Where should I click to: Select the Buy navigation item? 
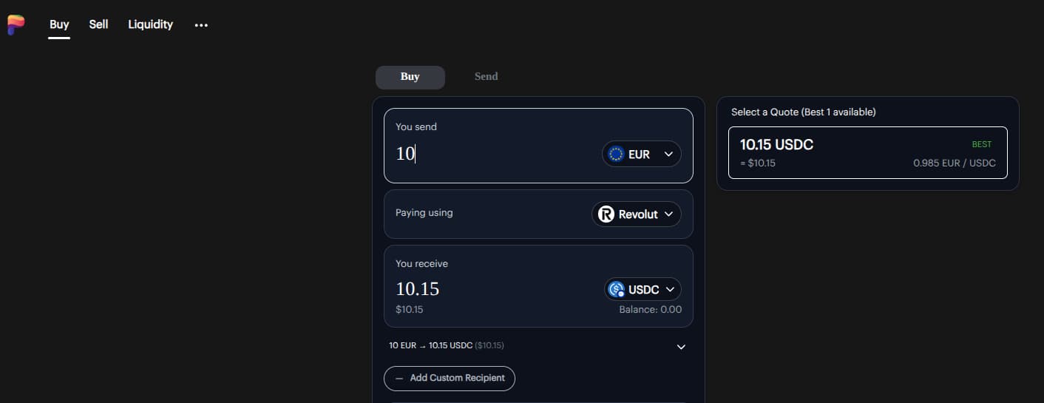[x=59, y=24]
